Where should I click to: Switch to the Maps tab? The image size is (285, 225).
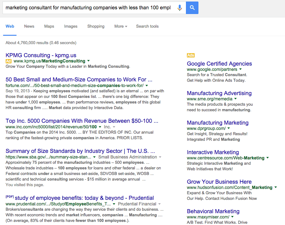coord(49,26)
